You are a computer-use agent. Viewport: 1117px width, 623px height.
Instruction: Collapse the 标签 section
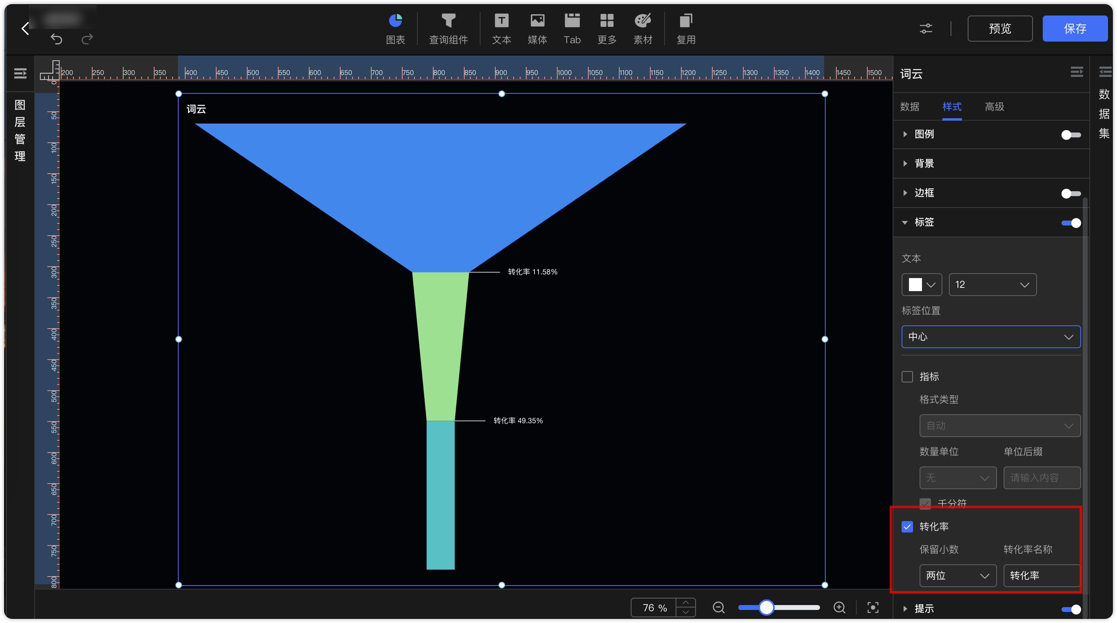905,222
